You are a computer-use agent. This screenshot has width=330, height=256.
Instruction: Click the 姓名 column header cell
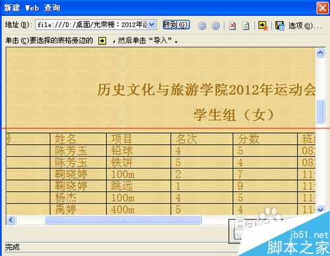tap(78, 139)
